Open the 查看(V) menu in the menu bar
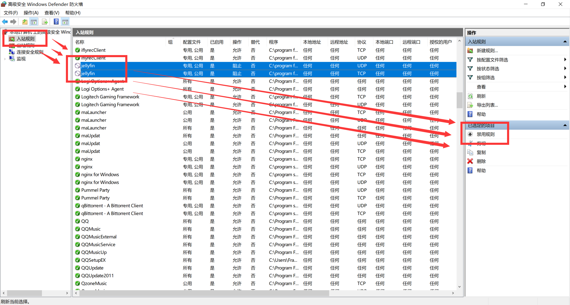The width and height of the screenshot is (570, 305). pos(52,13)
